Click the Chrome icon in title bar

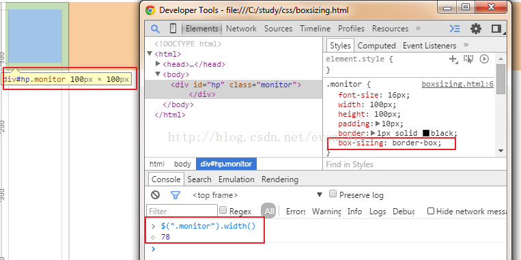[150, 10]
